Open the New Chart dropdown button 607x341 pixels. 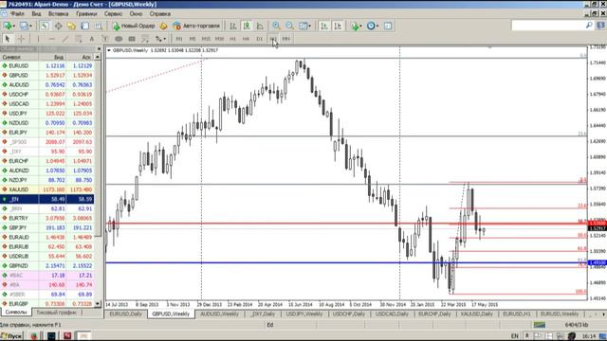[9, 26]
